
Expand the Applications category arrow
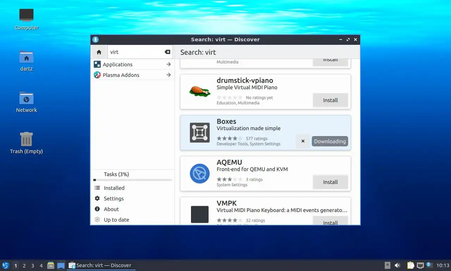tap(168, 64)
